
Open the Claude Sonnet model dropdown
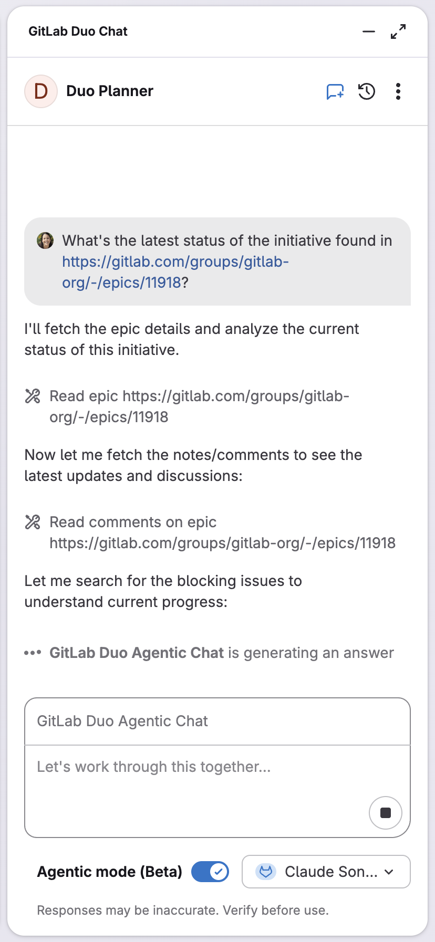point(326,872)
